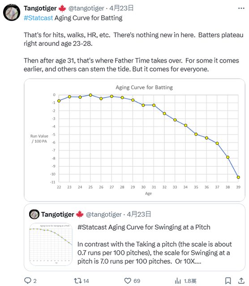Click the repost arrows icon

[77, 281]
